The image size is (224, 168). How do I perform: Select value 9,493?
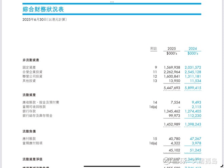197,102
